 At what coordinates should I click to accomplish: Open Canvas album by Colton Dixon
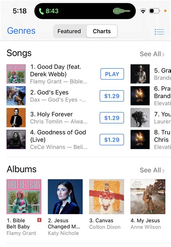[x=106, y=196]
